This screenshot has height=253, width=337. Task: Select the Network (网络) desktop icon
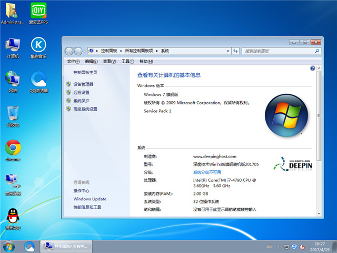pyautogui.click(x=13, y=82)
